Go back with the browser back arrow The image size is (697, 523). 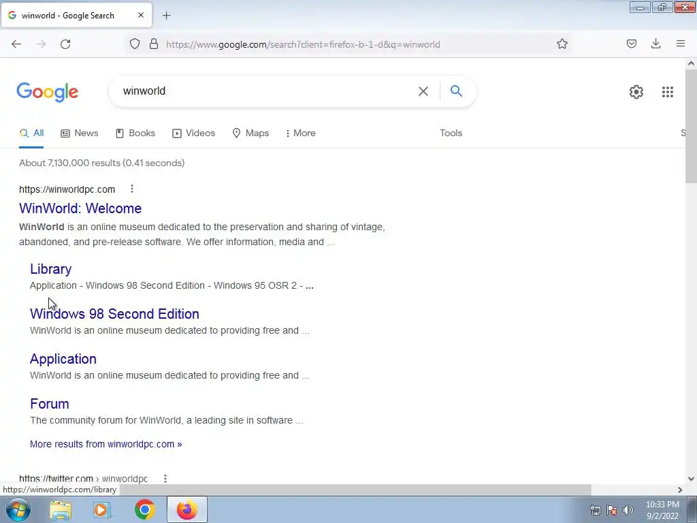tap(16, 44)
